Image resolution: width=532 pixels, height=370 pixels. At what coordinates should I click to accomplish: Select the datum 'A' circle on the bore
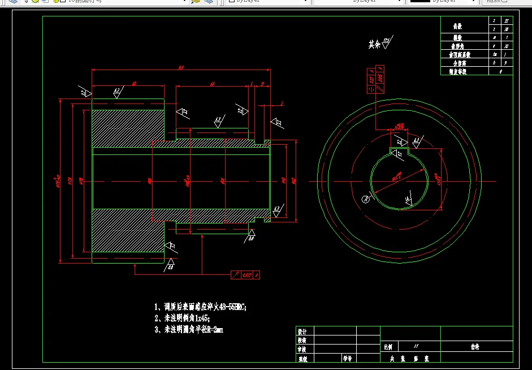coord(365,199)
